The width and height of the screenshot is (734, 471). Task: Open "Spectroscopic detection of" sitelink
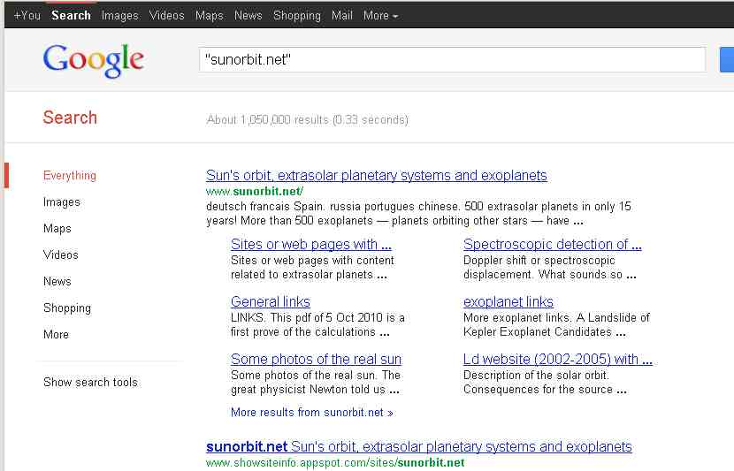[x=552, y=244]
